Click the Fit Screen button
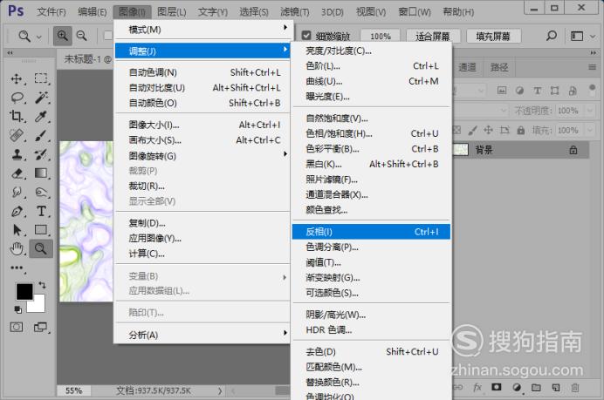This screenshot has width=604, height=400. [x=433, y=36]
